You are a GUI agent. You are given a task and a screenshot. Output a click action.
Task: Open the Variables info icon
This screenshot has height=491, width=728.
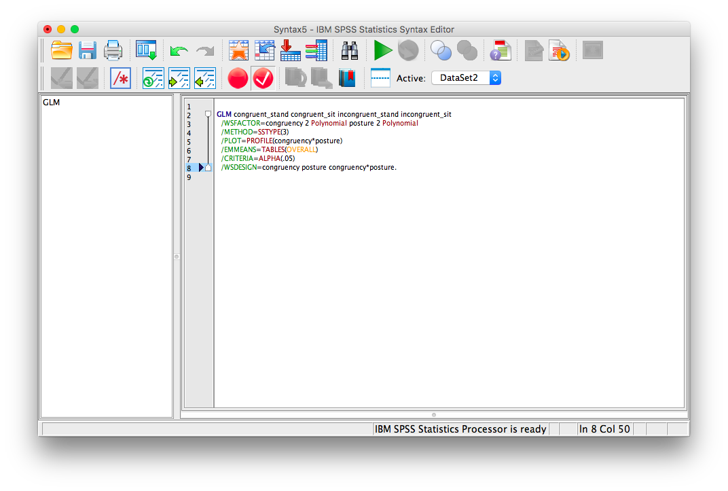click(316, 50)
